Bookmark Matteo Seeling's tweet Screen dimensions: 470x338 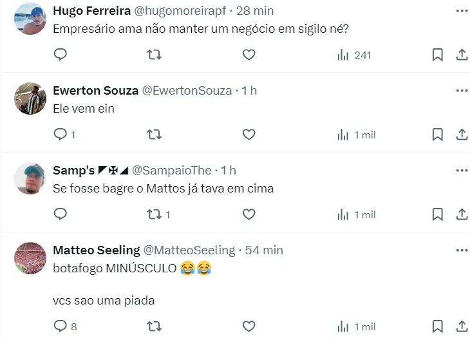tap(437, 326)
